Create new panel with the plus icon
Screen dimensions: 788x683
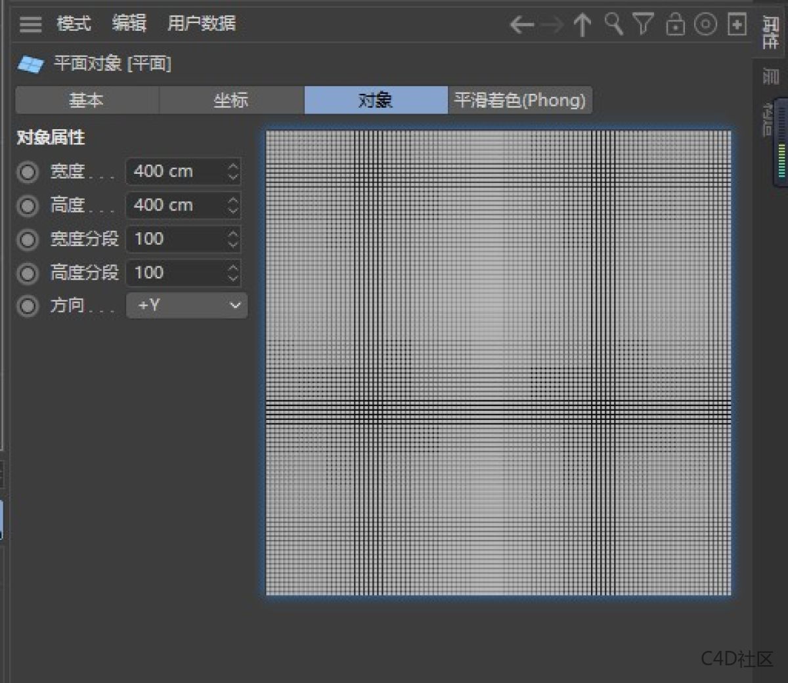point(737,24)
